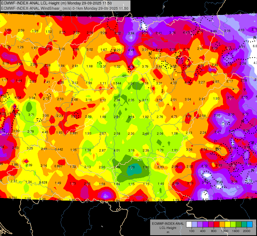Click the wind shear value 2.35

coord(131,100)
